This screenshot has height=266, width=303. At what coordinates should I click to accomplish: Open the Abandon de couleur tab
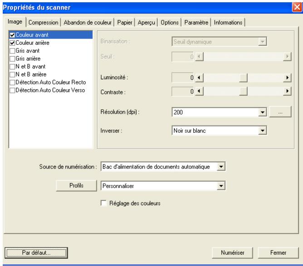point(88,22)
